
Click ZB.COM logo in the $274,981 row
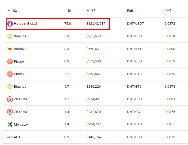pos(10,99)
